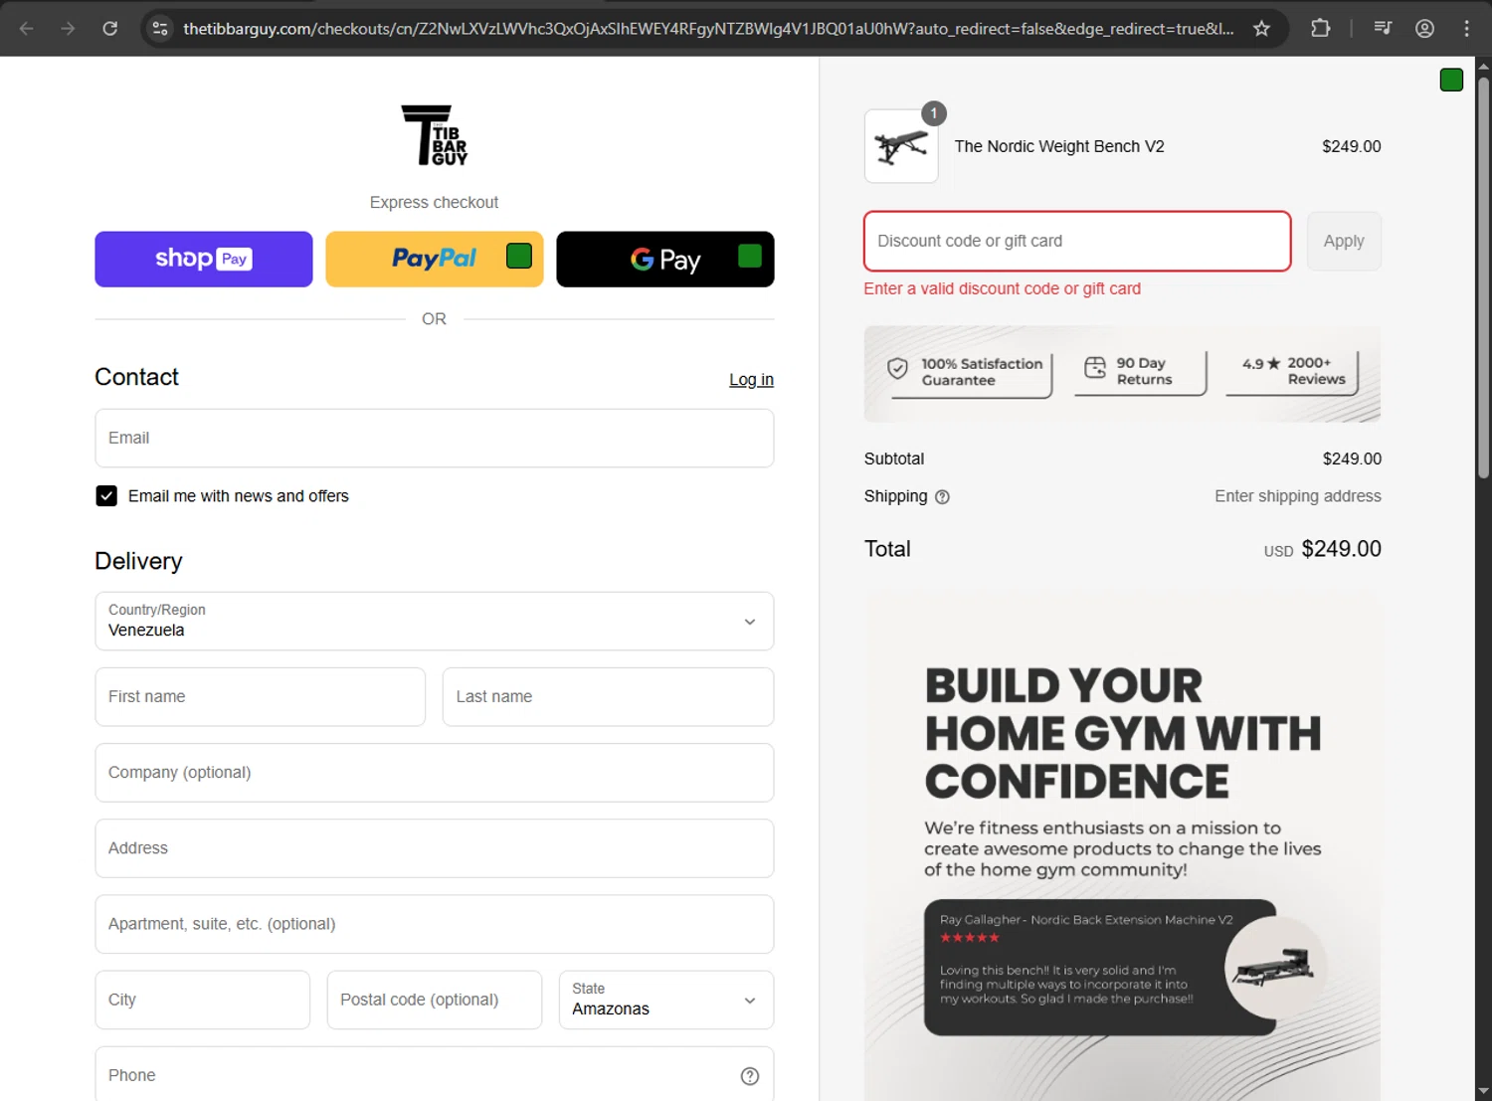The image size is (1492, 1101).
Task: Click the Address field
Action: click(x=435, y=848)
